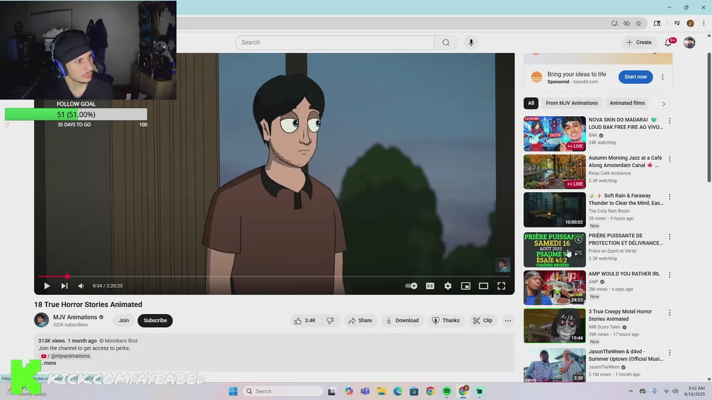Share the video

click(x=360, y=321)
